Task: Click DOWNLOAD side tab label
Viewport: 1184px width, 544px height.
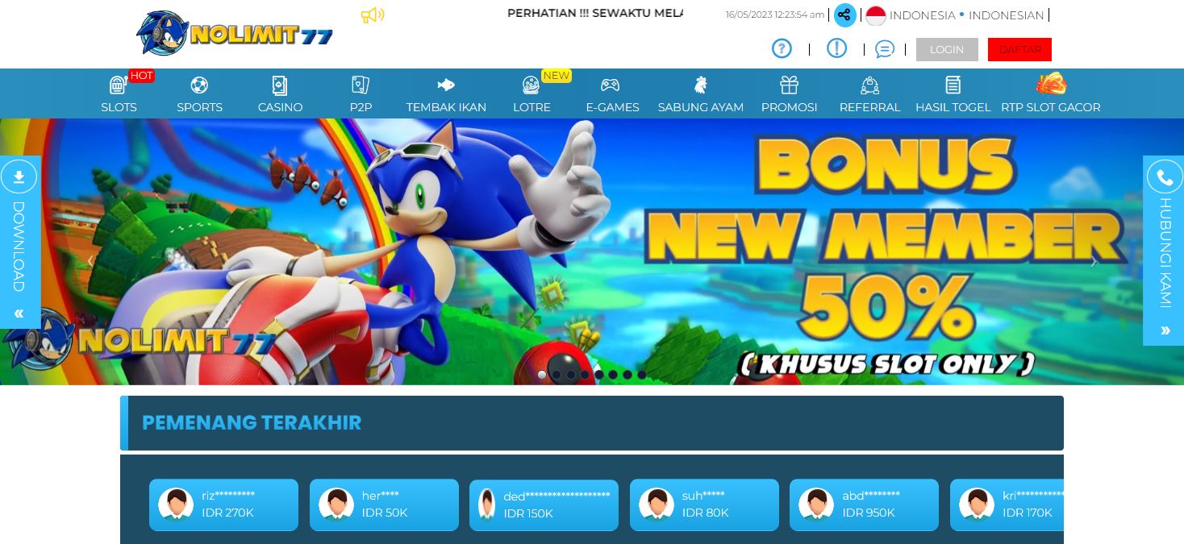Action: [19, 246]
